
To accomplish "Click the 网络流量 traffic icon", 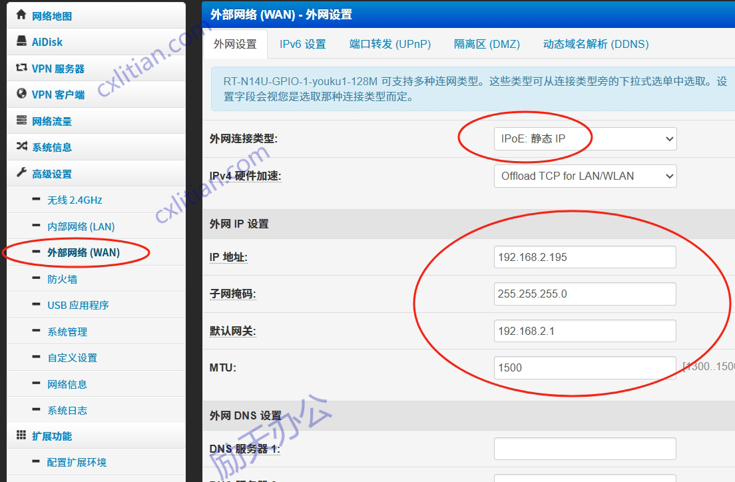I will 21,120.
